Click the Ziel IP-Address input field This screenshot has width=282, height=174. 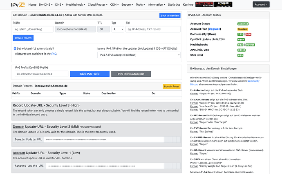pyautogui.click(x=153, y=29)
